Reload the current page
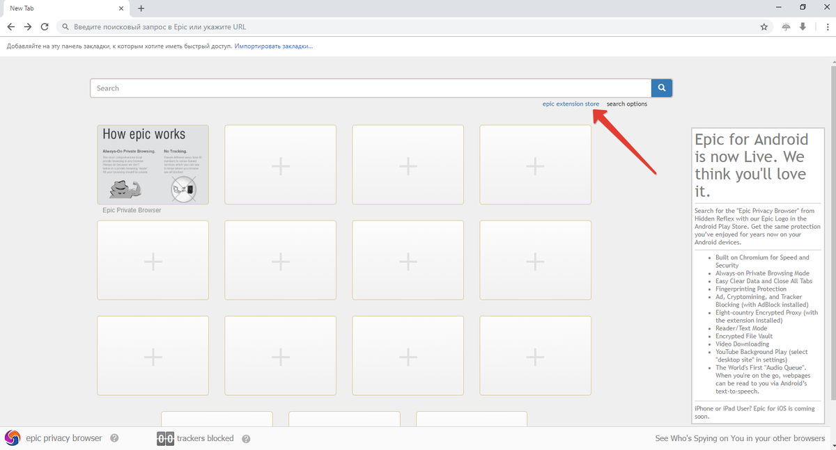The height and width of the screenshot is (450, 836). click(x=45, y=27)
